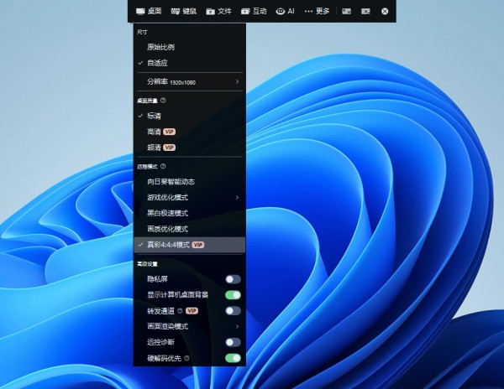This screenshot has height=389, width=504.
Task: Open the 互动 interaction menu
Action: pos(254,11)
